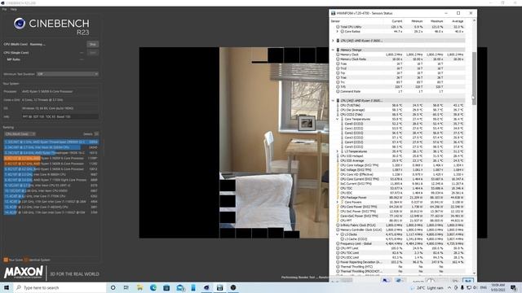Select the Intel Core i7-7700K ranking entry
The image size is (522, 293).
click(x=51, y=196)
